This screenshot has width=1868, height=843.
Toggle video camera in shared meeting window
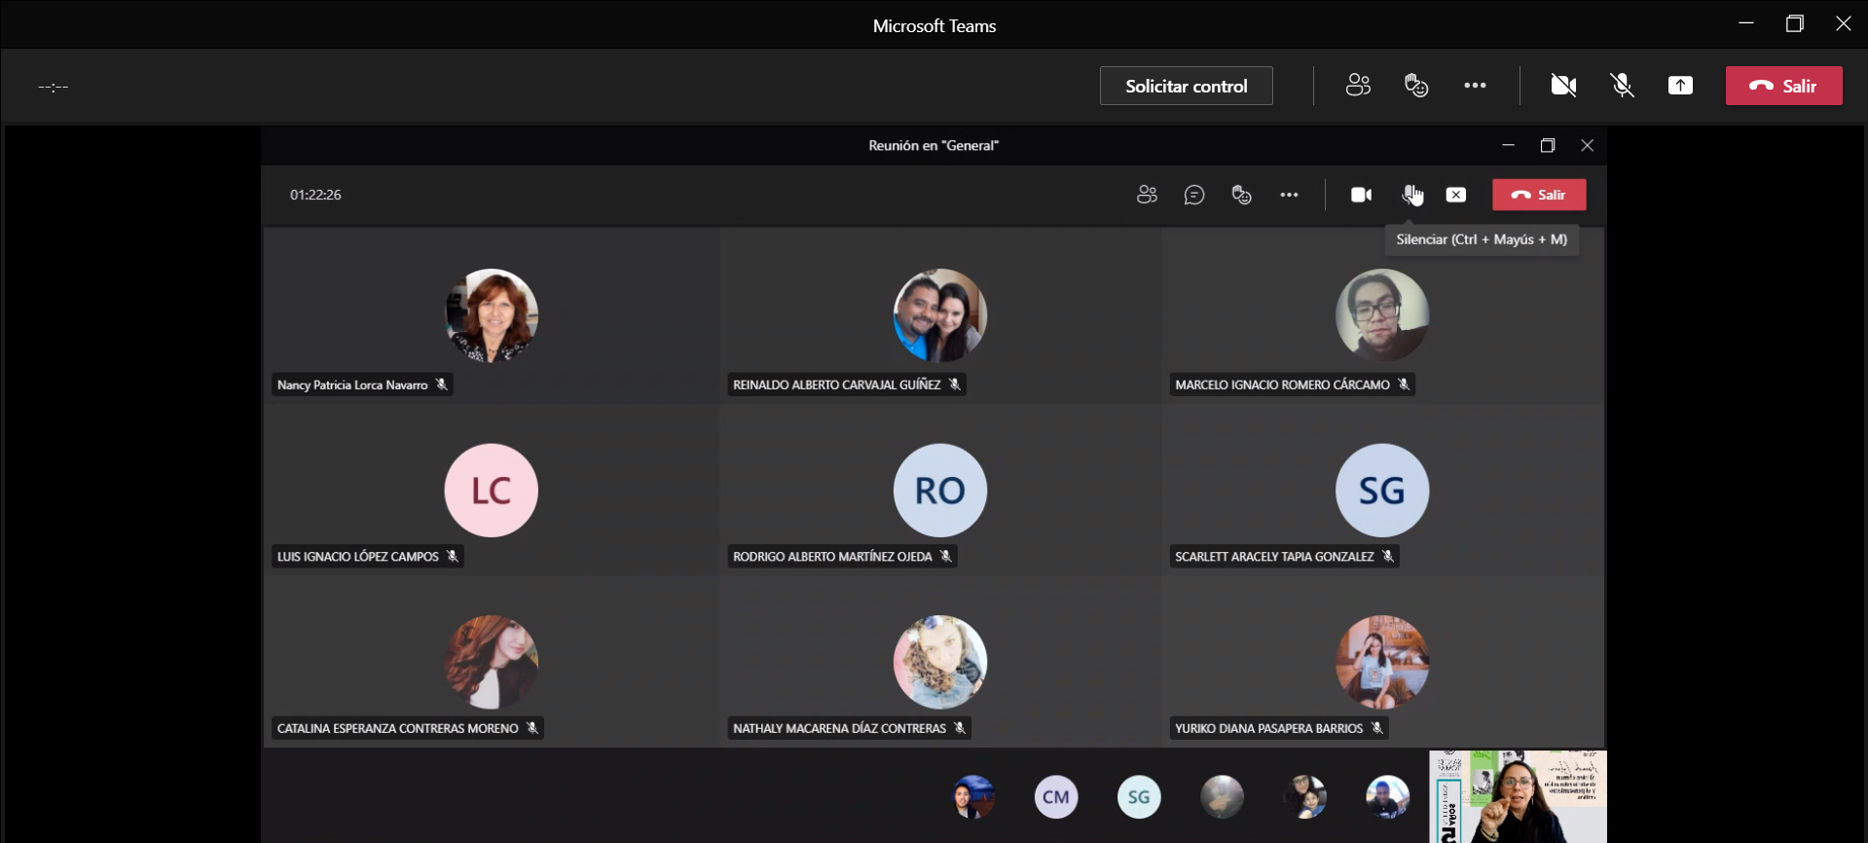[x=1361, y=195]
